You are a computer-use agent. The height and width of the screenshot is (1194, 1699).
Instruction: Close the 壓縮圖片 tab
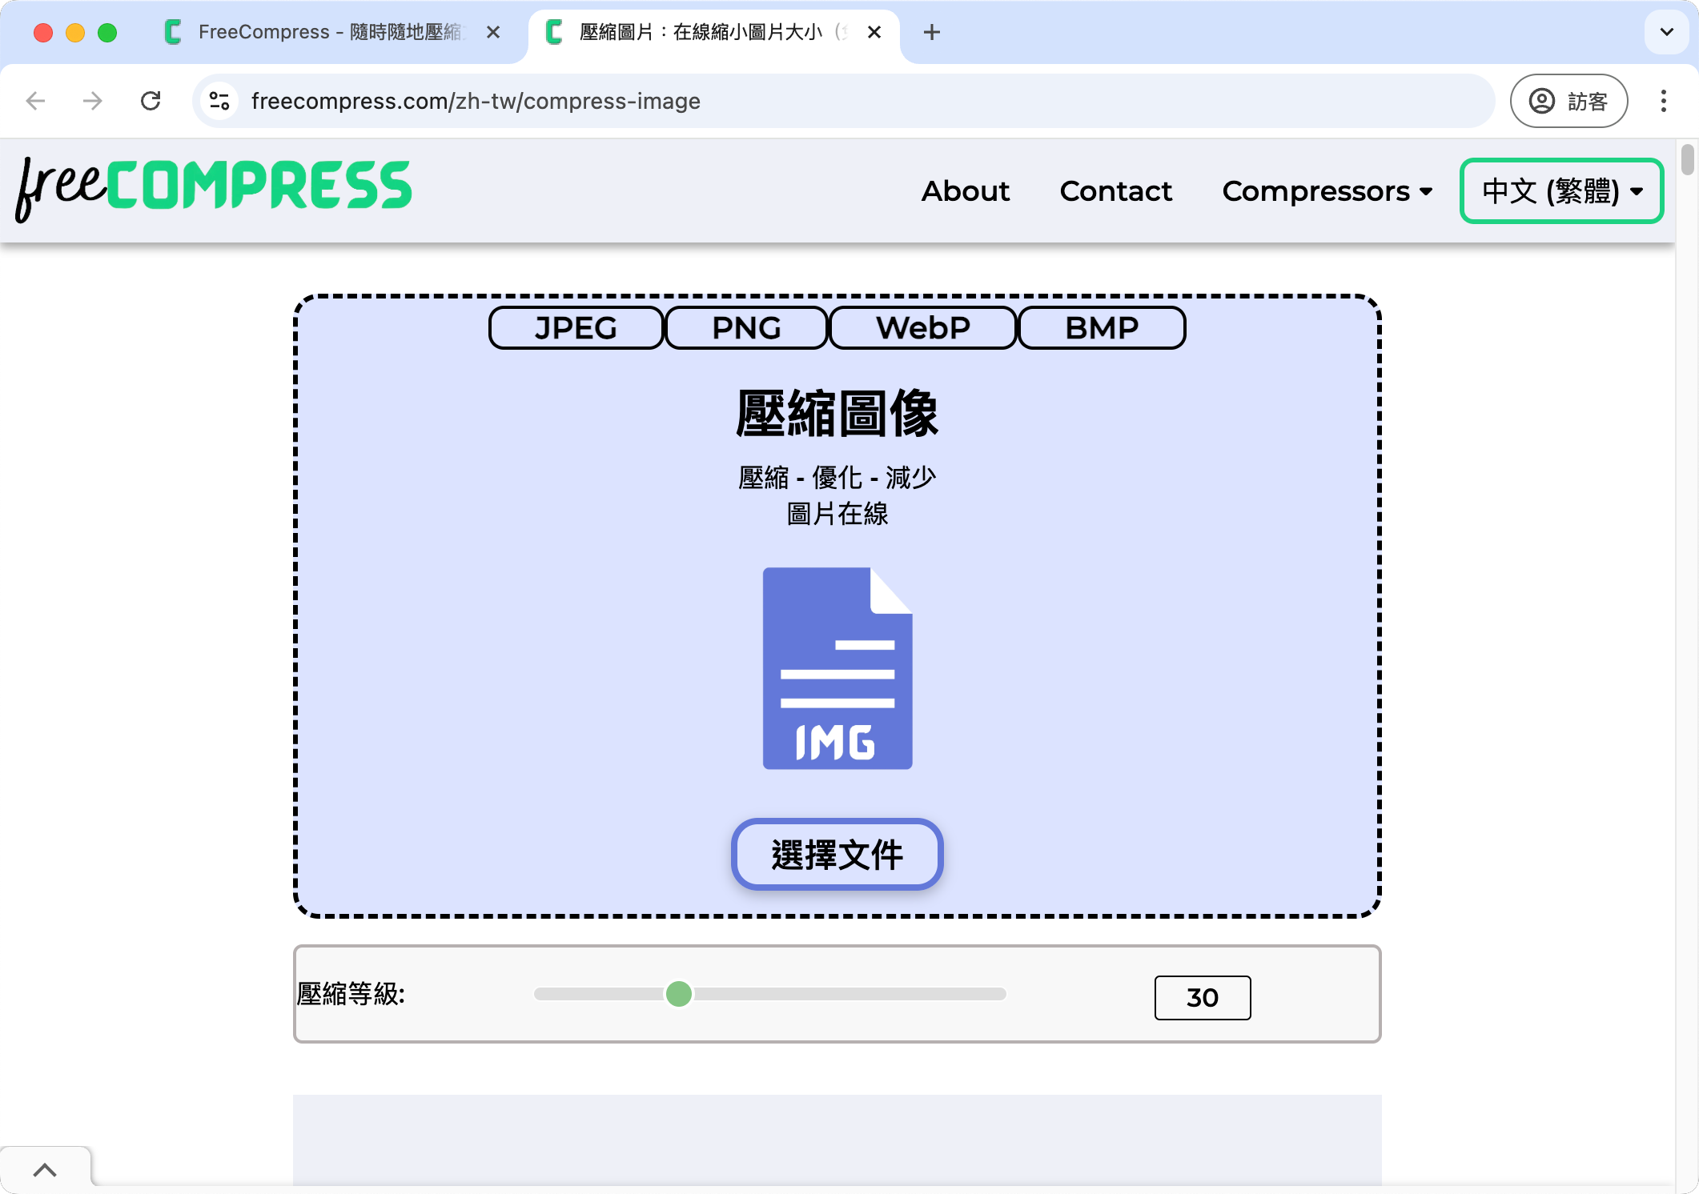click(x=874, y=32)
